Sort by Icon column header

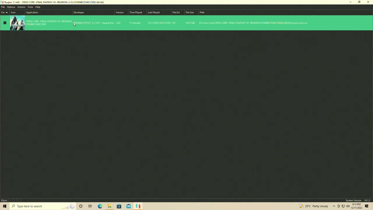pyautogui.click(x=17, y=13)
